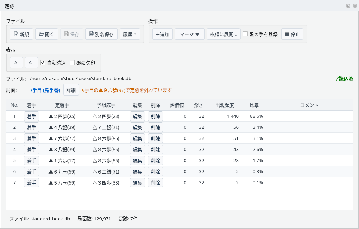The height and width of the screenshot is (229, 359).
Task: Play move ▲３八銀(39) with 着手
Action: 32,150
